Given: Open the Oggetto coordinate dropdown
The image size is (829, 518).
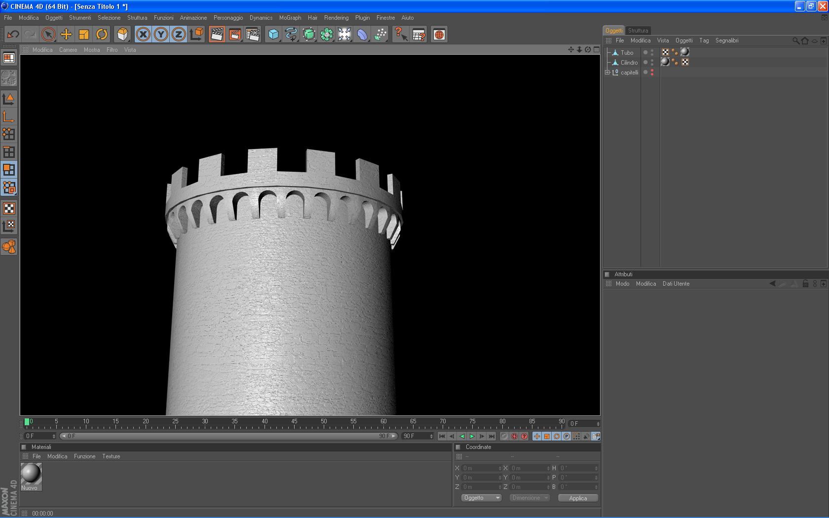Looking at the screenshot, I should pos(481,498).
